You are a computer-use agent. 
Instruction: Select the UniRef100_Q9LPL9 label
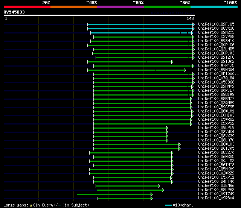[x=216, y=128]
